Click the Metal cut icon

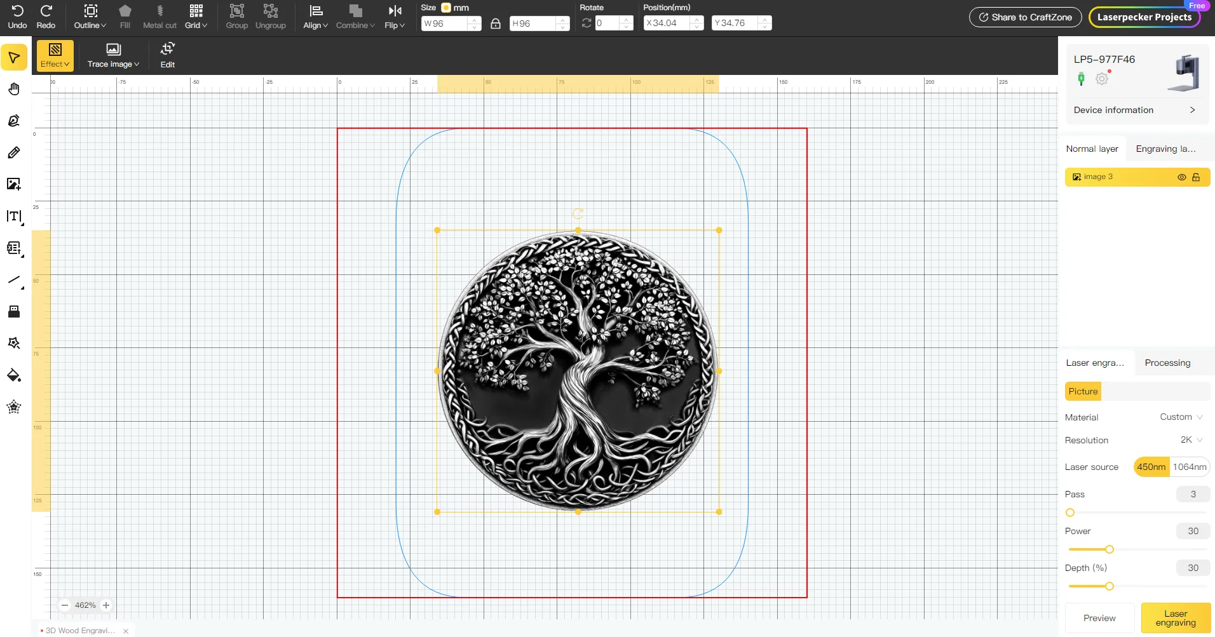[160, 11]
